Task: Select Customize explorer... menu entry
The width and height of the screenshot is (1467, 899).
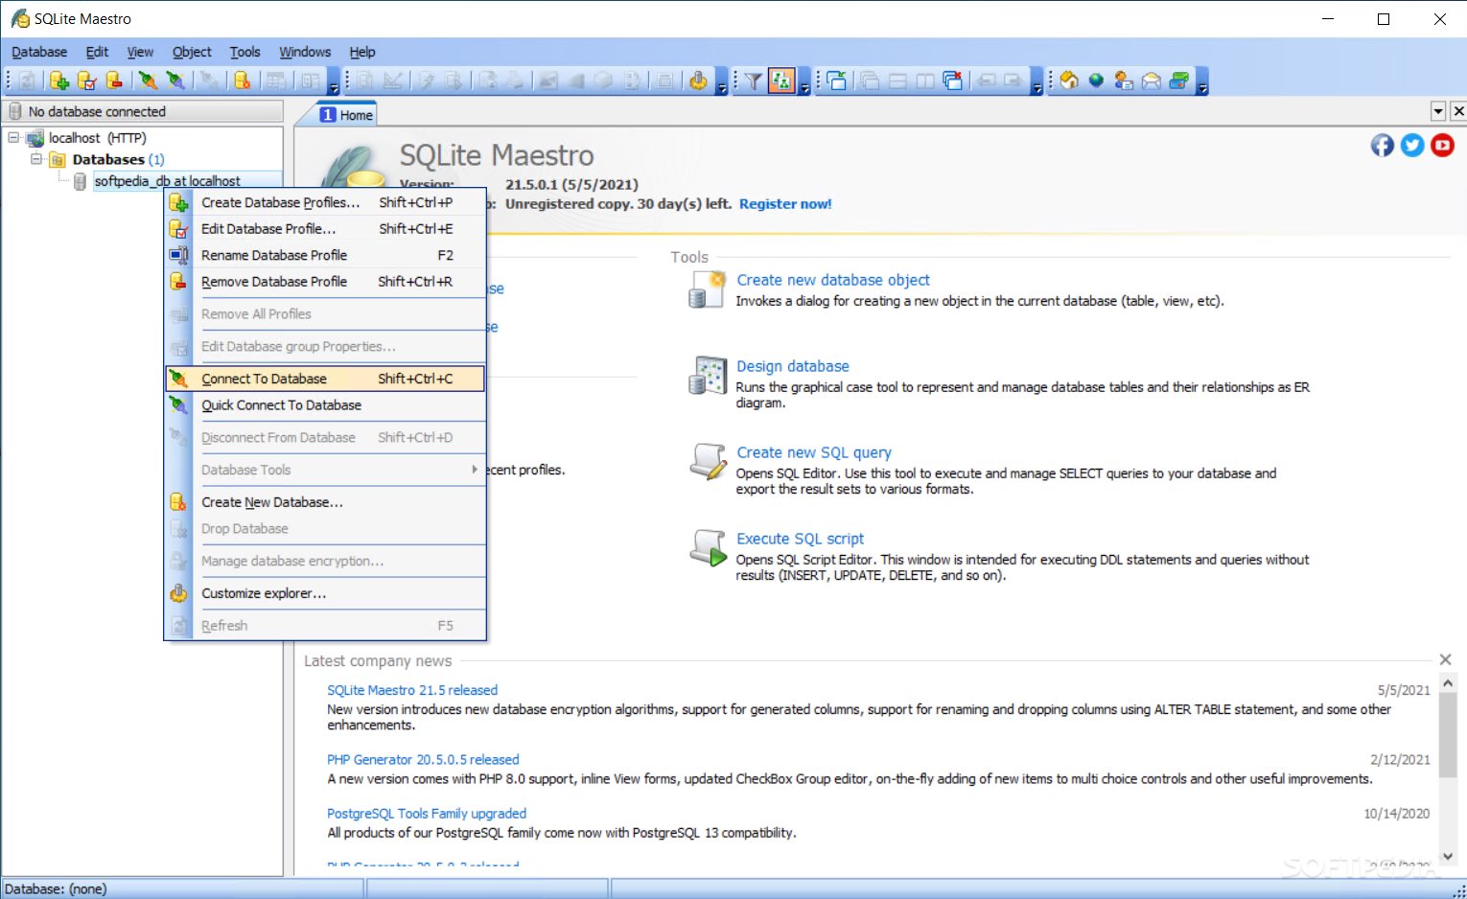Action: coord(325,593)
